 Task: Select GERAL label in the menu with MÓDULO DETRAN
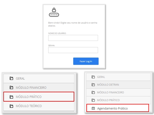pyautogui.click(x=101, y=77)
